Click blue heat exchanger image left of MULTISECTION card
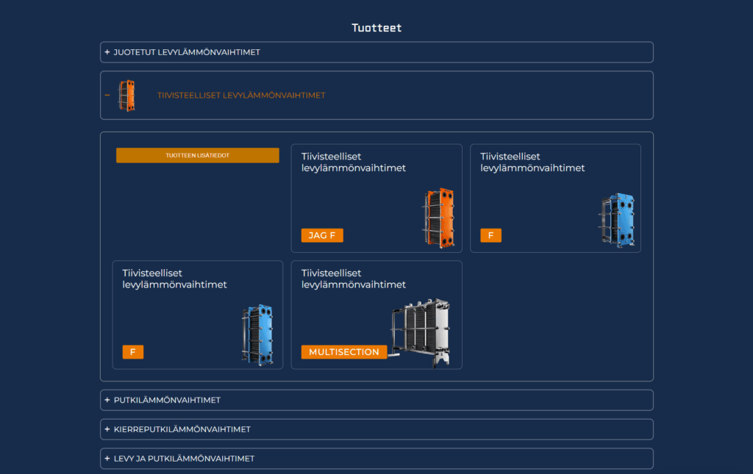The width and height of the screenshot is (753, 474). tap(258, 335)
